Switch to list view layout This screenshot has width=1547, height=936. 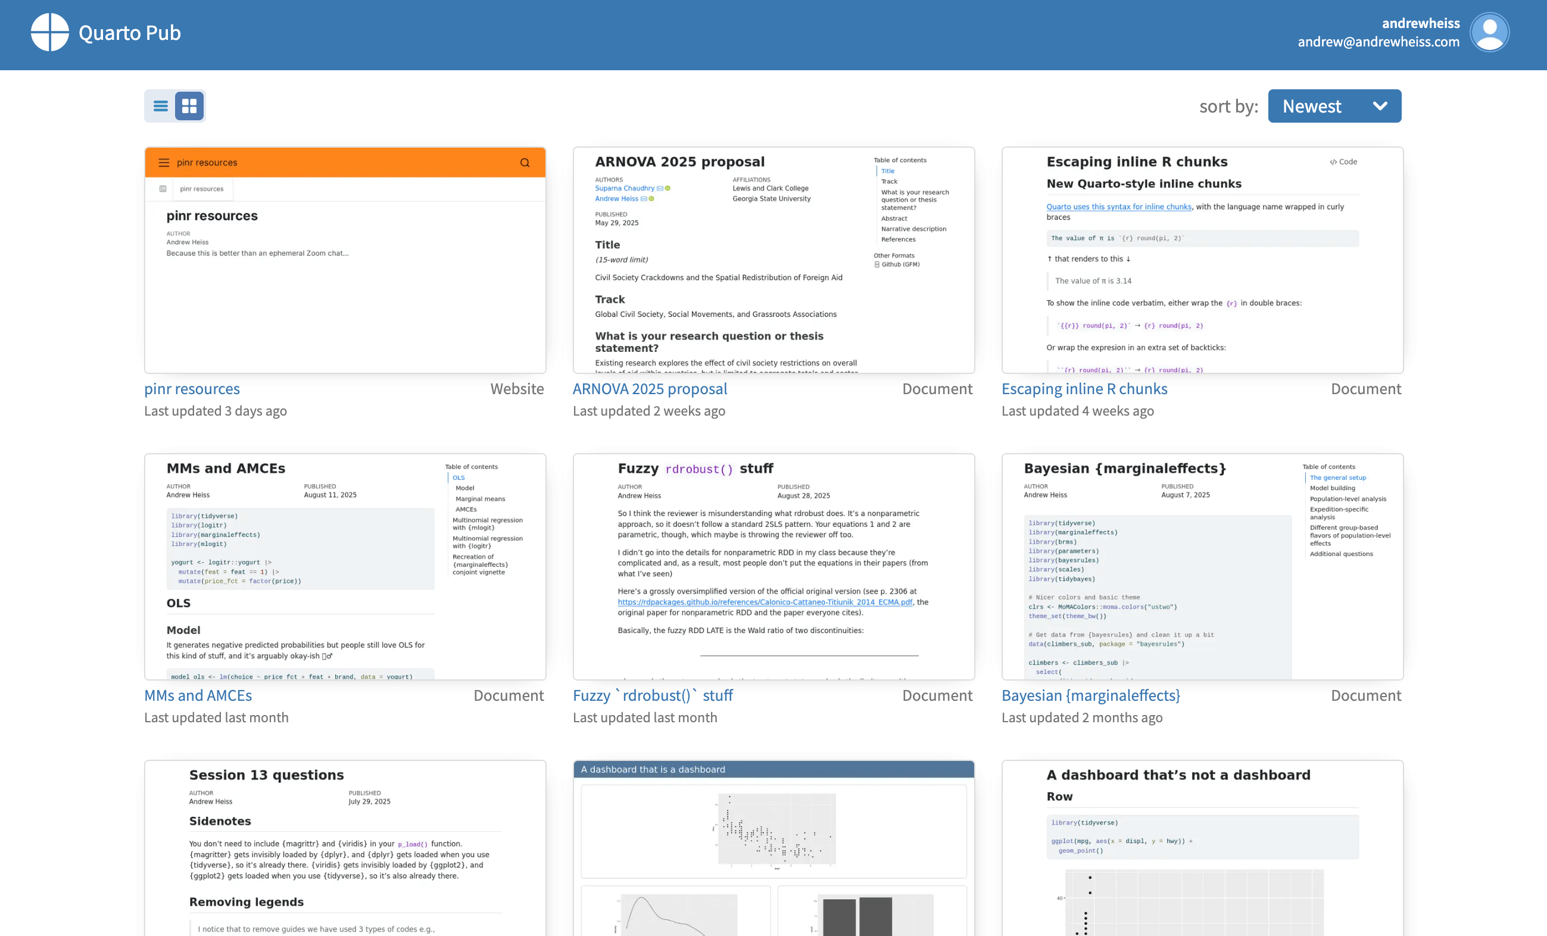161,105
